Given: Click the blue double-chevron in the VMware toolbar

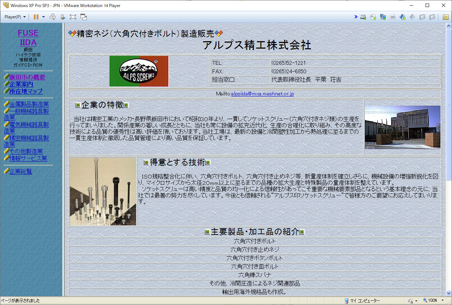Looking at the screenshot, I should point(356,17).
